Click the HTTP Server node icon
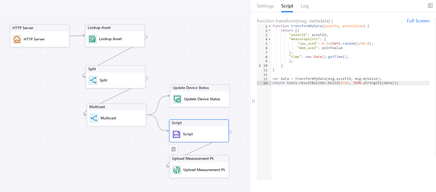 point(17,39)
